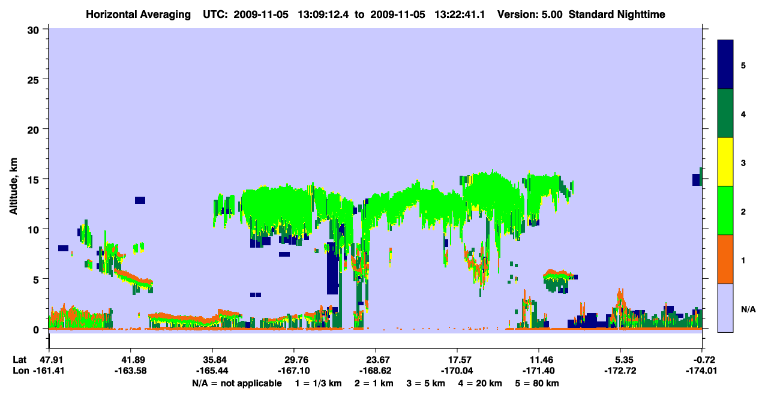Click longitude value -167.10
The height and width of the screenshot is (400, 780).
pos(294,371)
